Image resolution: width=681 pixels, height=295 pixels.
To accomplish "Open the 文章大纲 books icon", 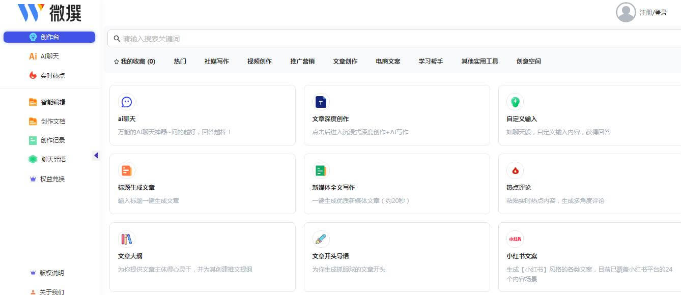I will [x=126, y=239].
